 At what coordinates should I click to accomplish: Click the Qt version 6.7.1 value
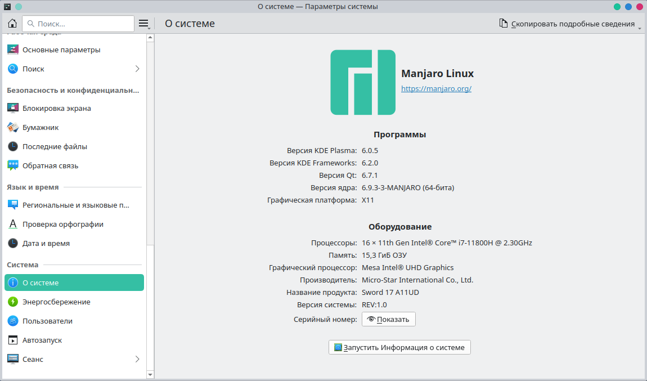[370, 176]
